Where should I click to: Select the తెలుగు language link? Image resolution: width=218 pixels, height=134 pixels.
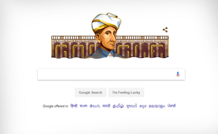coord(95,106)
